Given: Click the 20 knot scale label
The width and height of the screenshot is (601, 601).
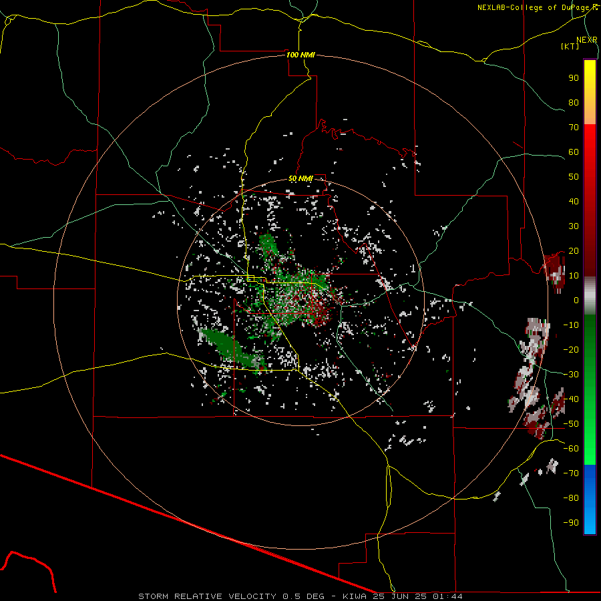Looking at the screenshot, I should point(574,251).
